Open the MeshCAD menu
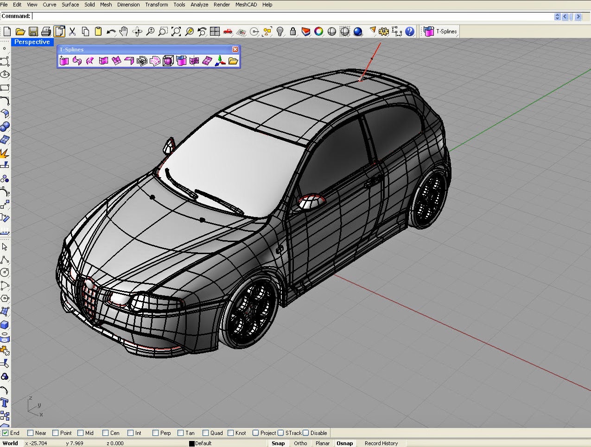 (246, 5)
